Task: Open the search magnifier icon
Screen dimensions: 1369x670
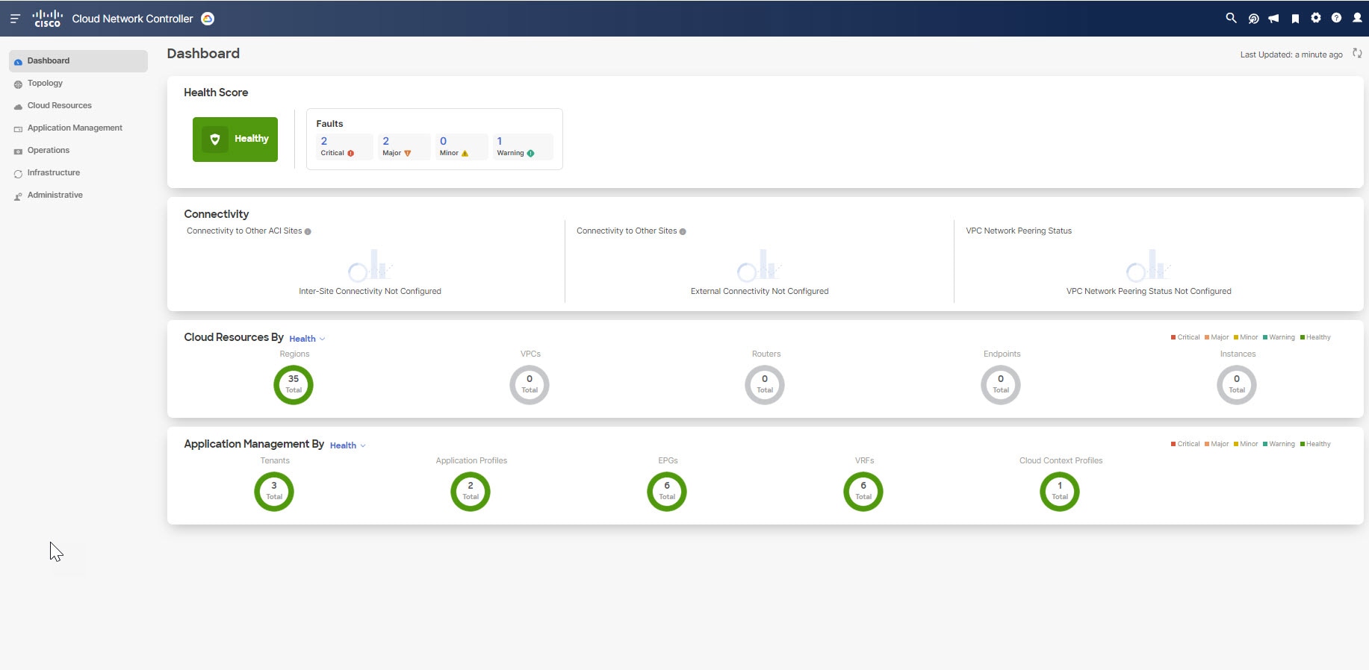Action: coord(1231,18)
